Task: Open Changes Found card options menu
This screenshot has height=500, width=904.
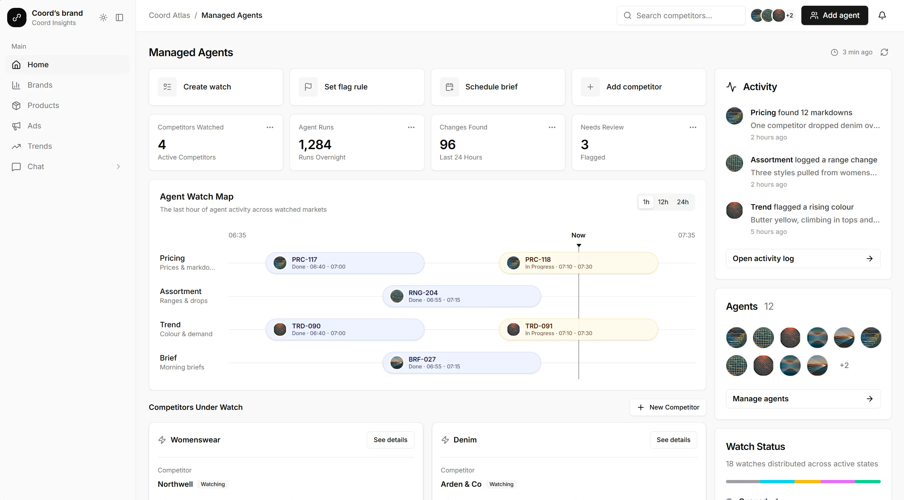Action: pyautogui.click(x=552, y=127)
